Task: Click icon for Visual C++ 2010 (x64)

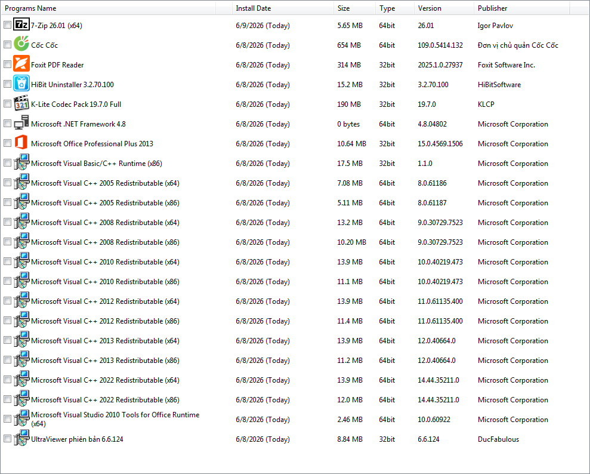Action: pos(21,260)
